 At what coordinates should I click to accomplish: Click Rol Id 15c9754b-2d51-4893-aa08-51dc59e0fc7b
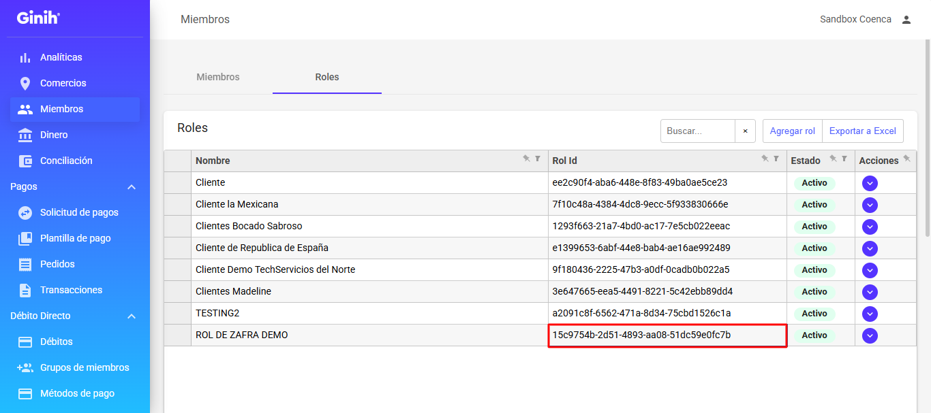click(667, 335)
